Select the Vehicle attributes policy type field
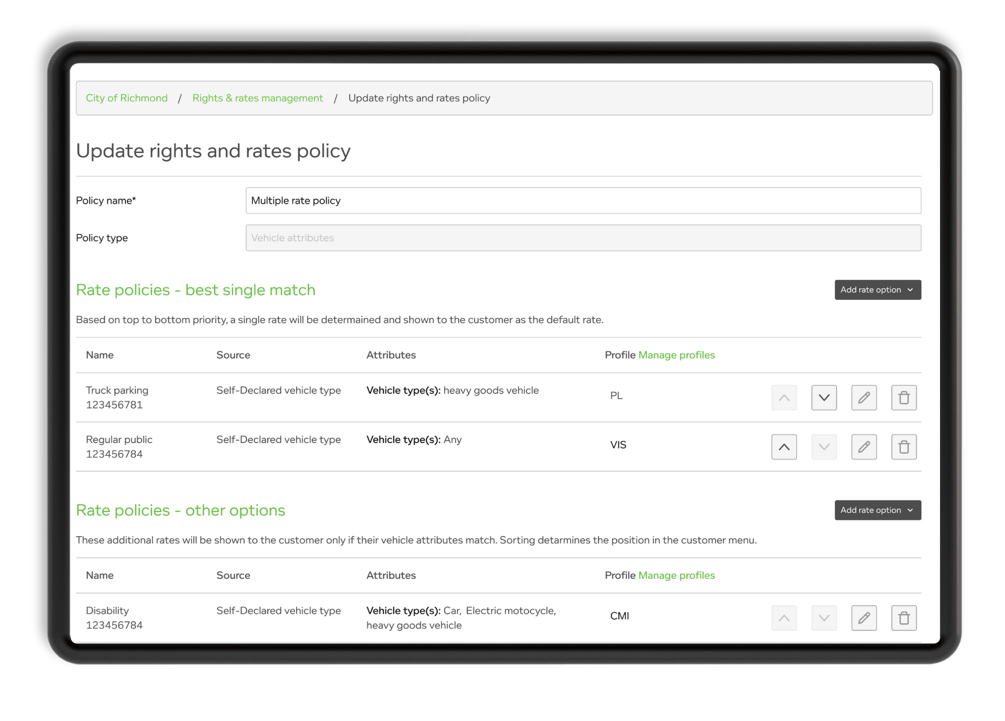This screenshot has width=1005, height=721. coord(583,237)
